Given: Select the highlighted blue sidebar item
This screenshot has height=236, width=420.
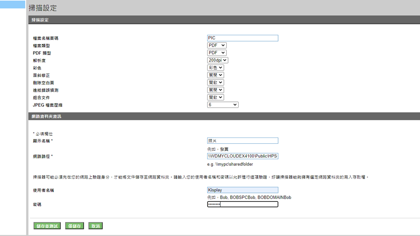Looking at the screenshot, I should [13, 5].
